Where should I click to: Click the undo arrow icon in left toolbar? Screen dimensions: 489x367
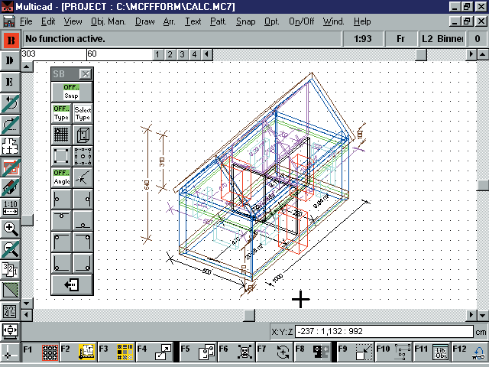pos(11,103)
